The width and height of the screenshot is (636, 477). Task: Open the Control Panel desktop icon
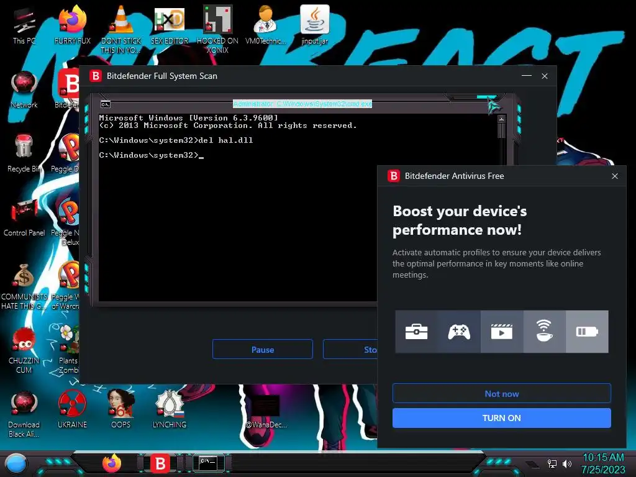coord(24,218)
